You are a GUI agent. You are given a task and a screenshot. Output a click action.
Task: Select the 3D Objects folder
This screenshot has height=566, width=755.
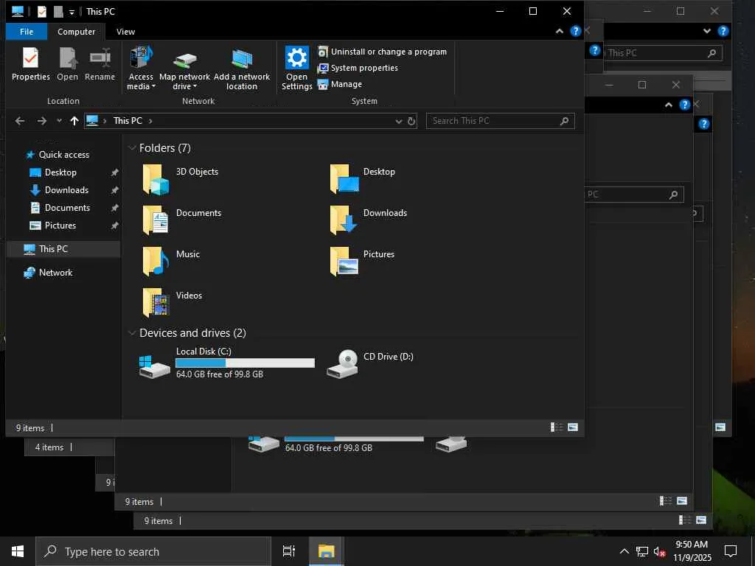point(181,179)
